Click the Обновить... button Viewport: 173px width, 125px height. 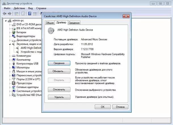pos(59,71)
